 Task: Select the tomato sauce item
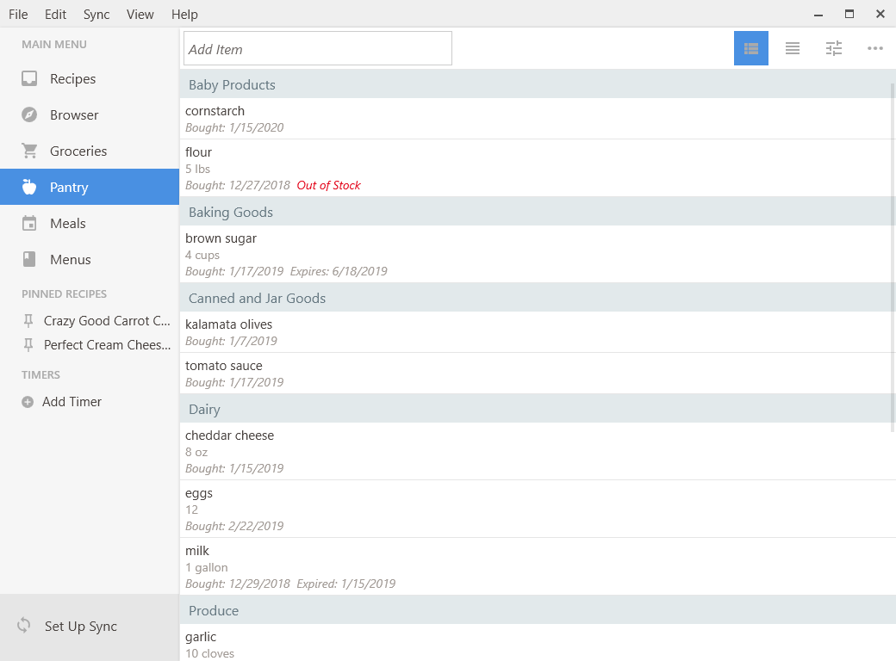(537, 374)
